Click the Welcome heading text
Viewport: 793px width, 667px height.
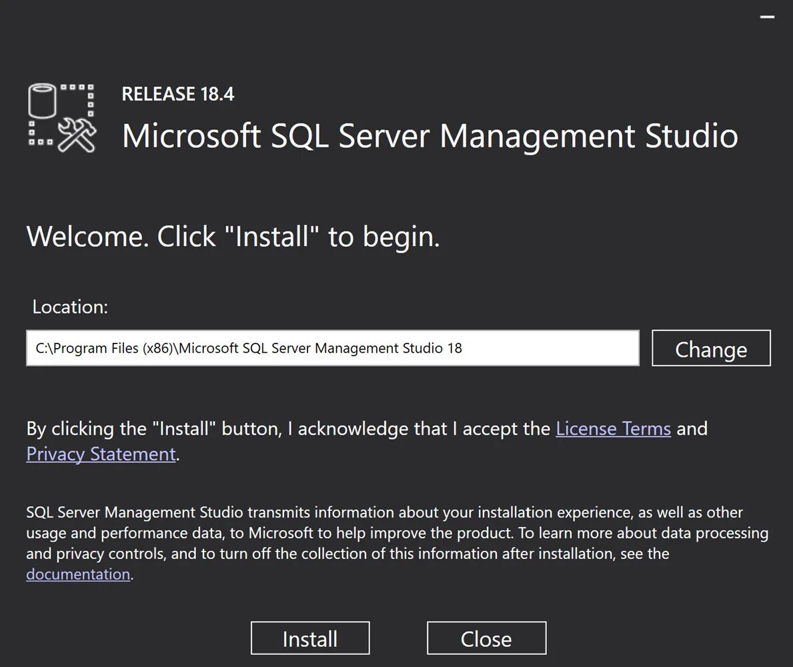(x=233, y=237)
